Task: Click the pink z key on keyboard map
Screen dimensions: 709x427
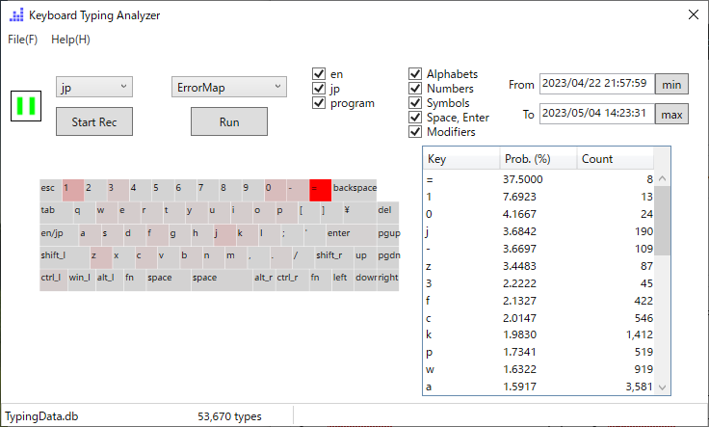Action: click(x=101, y=257)
